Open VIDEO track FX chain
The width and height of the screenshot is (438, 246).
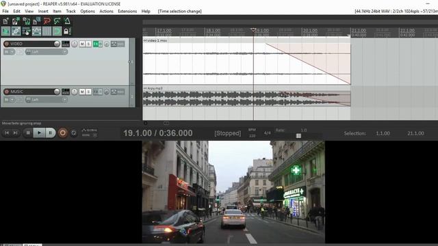point(96,44)
